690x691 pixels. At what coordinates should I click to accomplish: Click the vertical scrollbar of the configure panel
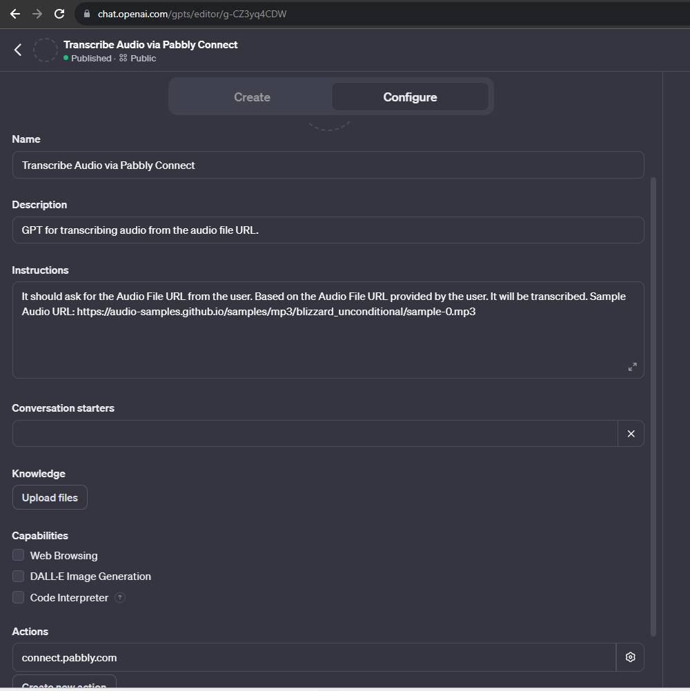[x=653, y=406]
